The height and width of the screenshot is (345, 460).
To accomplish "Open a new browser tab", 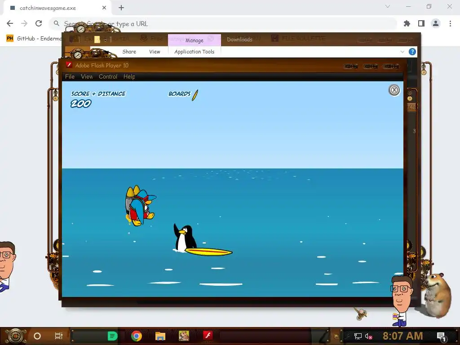I will click(x=121, y=8).
